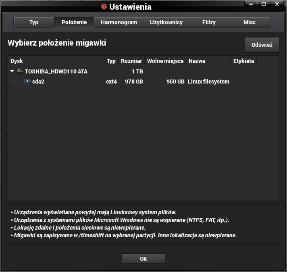Sort partitions by Rozmiar column
Viewport: 287px width, 272px height.
(x=131, y=61)
